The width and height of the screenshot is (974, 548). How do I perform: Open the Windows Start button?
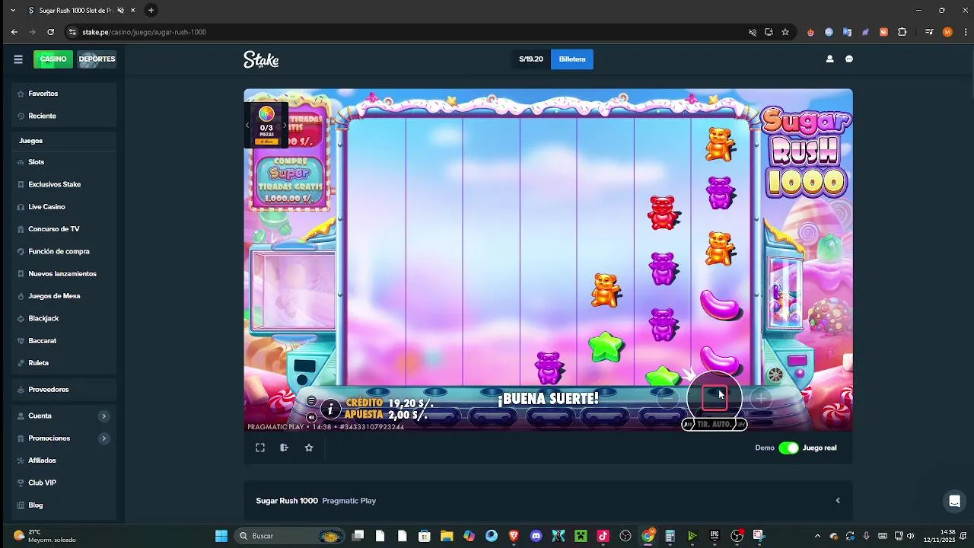(x=221, y=536)
